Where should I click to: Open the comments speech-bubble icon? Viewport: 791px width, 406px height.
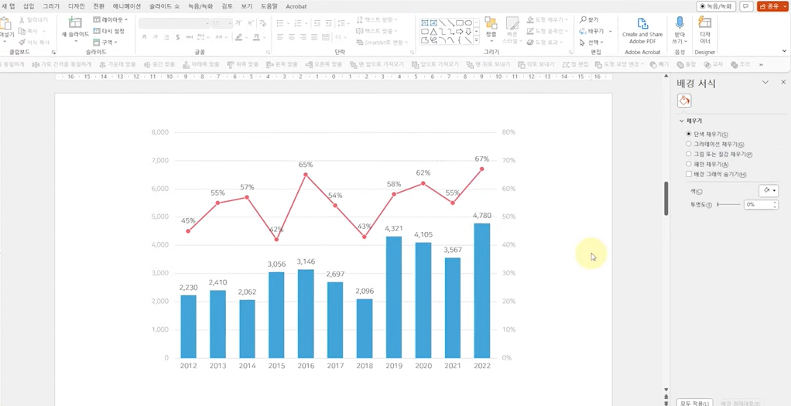[x=747, y=6]
